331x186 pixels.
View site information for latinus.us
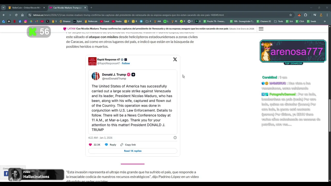coord(30,15)
